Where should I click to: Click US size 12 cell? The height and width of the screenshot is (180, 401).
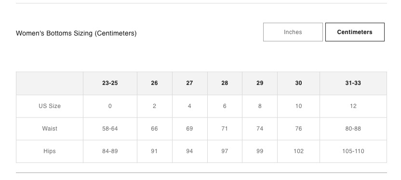353,106
